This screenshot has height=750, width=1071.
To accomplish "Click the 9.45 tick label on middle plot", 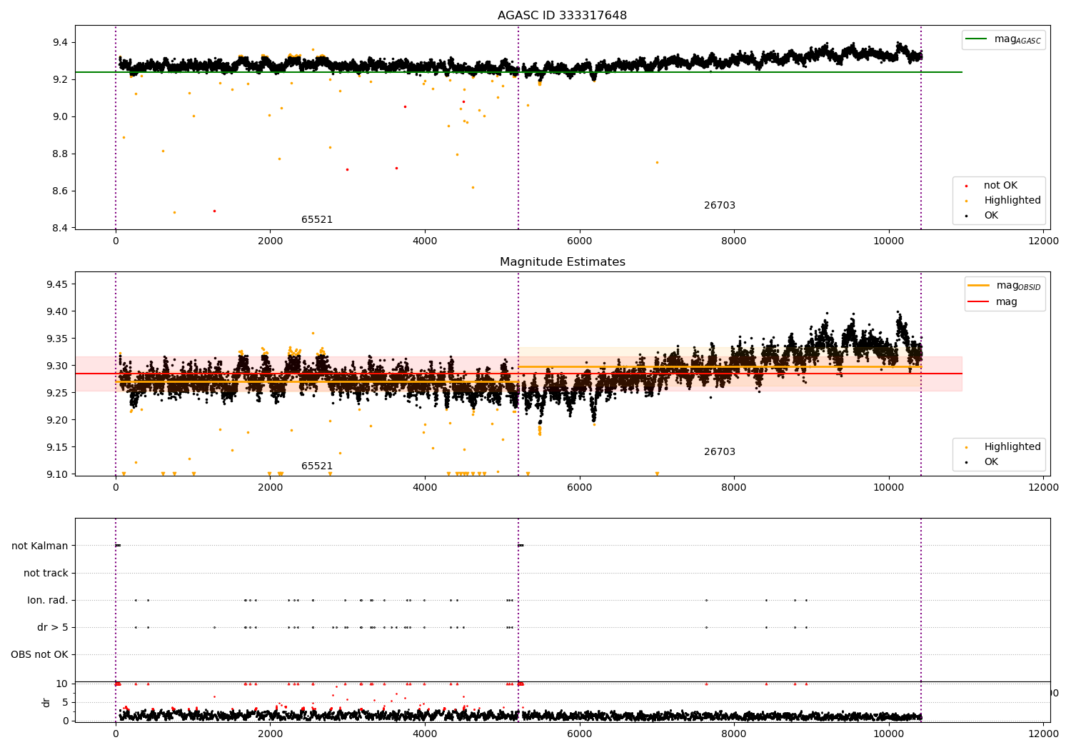I will pos(57,284).
